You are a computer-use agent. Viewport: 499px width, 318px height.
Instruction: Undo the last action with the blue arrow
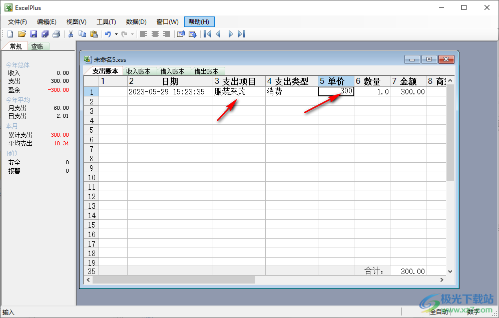108,34
